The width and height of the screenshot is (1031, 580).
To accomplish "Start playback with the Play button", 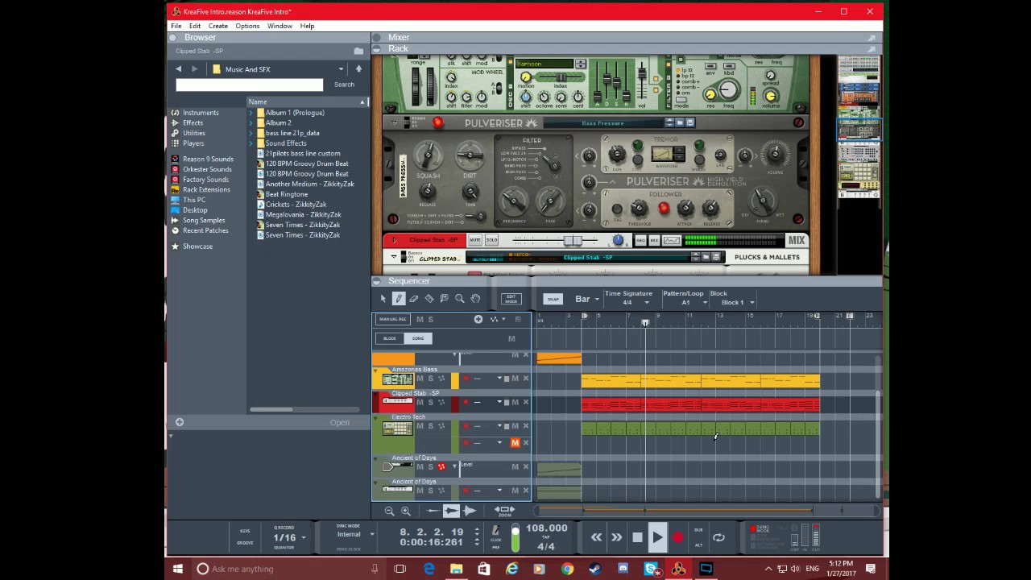I will tap(657, 537).
